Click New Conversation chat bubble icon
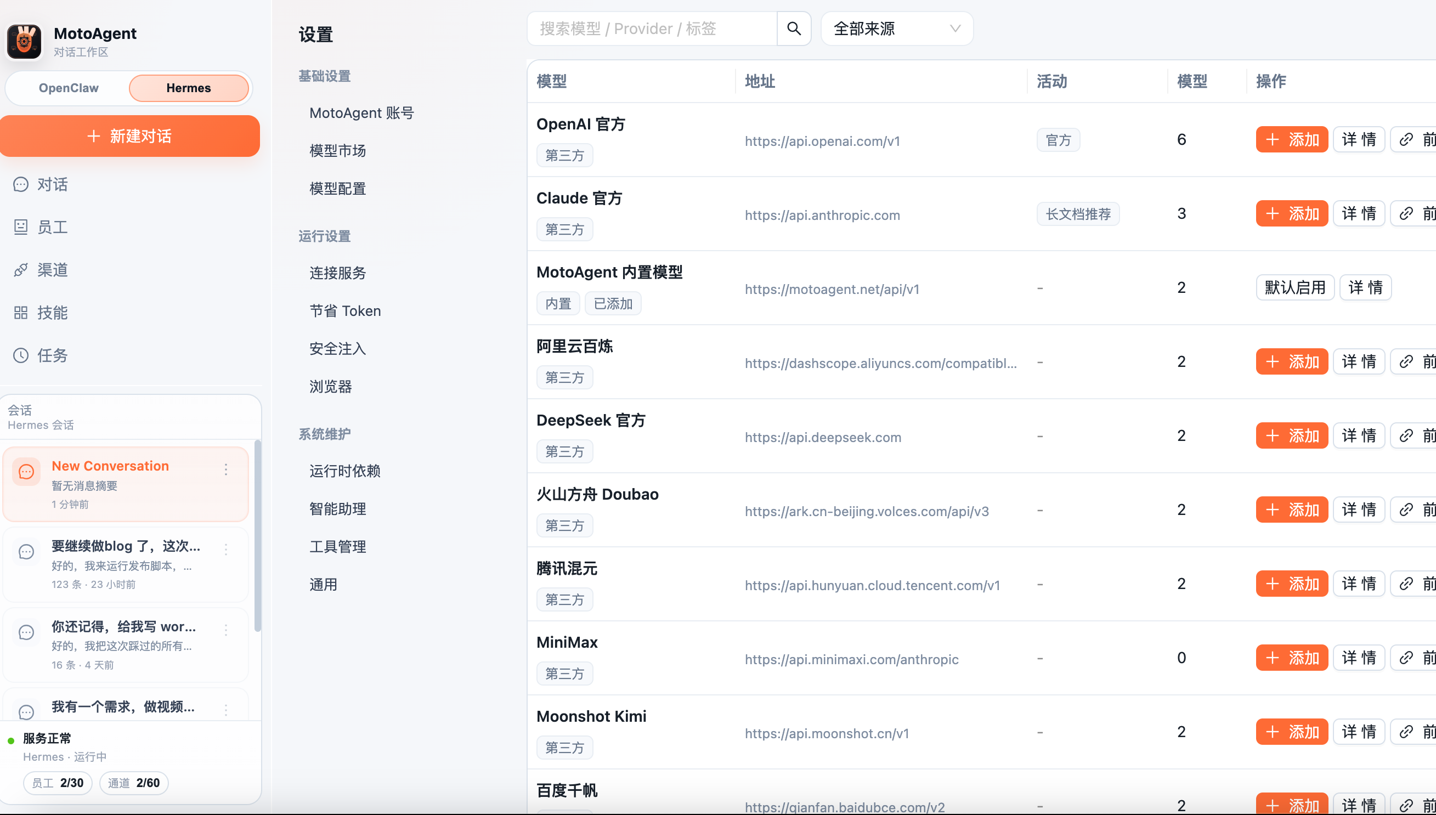The width and height of the screenshot is (1436, 815). (26, 472)
